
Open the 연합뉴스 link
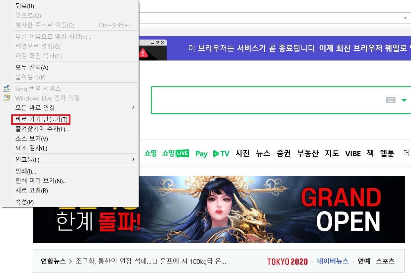(53, 261)
